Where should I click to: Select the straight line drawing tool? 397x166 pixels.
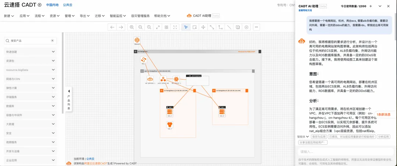[x=229, y=27]
